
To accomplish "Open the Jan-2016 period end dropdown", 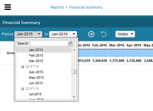I will pyautogui.click(x=63, y=34).
